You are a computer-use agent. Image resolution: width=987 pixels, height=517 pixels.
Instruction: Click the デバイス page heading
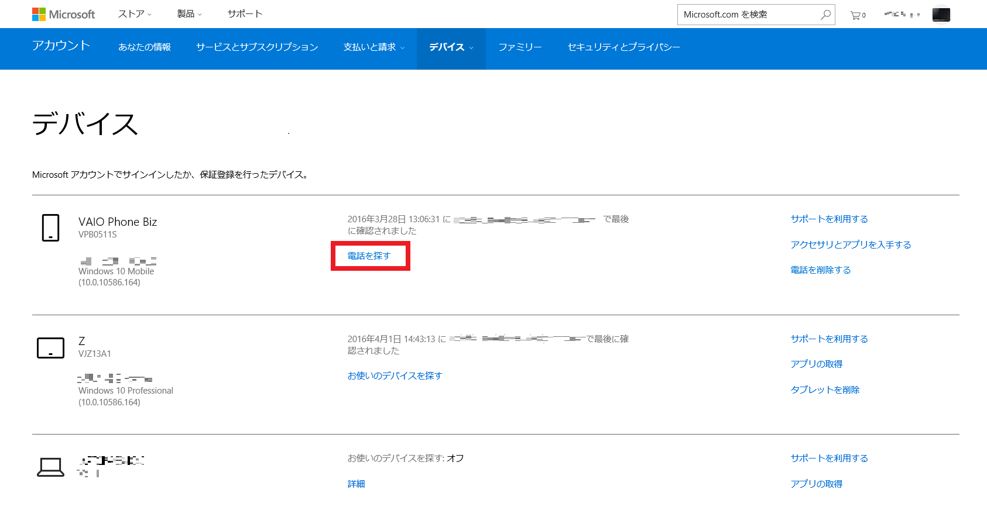85,124
